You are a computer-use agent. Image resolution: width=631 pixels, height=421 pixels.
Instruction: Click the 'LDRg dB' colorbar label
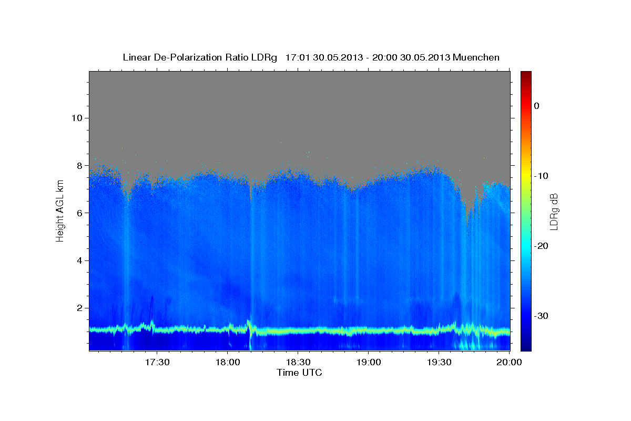point(554,212)
